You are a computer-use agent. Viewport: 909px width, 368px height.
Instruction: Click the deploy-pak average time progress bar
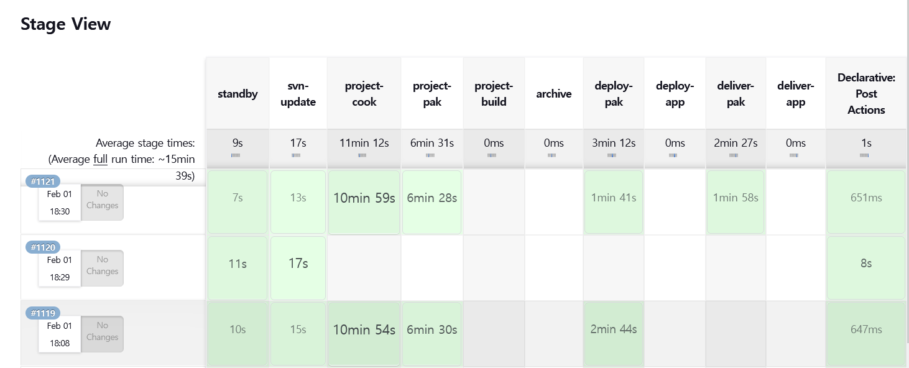pos(612,155)
